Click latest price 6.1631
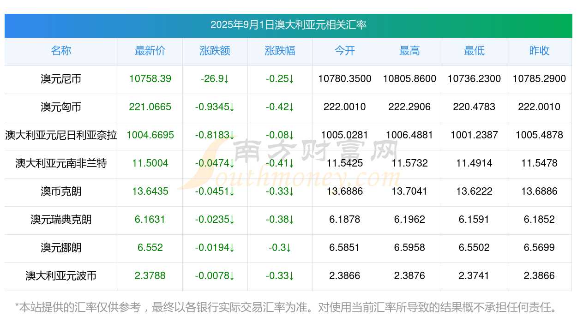 [150, 220]
